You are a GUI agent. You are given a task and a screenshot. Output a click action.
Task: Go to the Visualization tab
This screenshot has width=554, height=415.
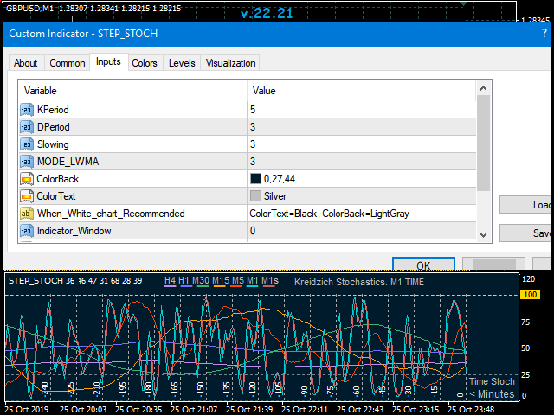click(230, 63)
